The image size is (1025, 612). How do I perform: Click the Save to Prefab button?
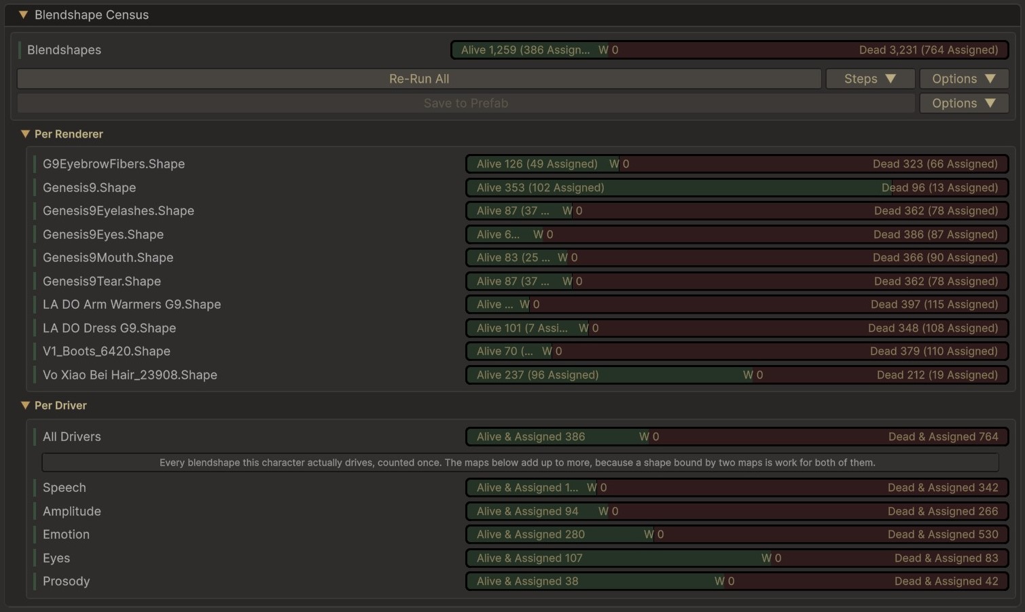pos(466,103)
